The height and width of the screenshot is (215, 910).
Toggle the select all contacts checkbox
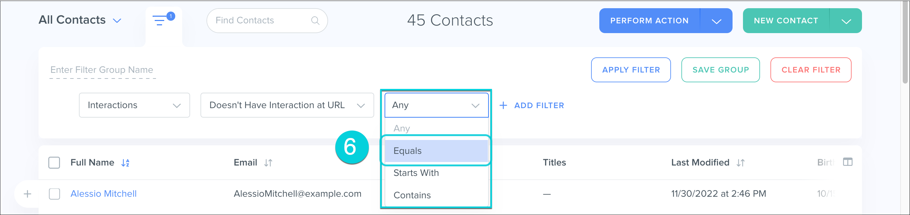pos(54,163)
